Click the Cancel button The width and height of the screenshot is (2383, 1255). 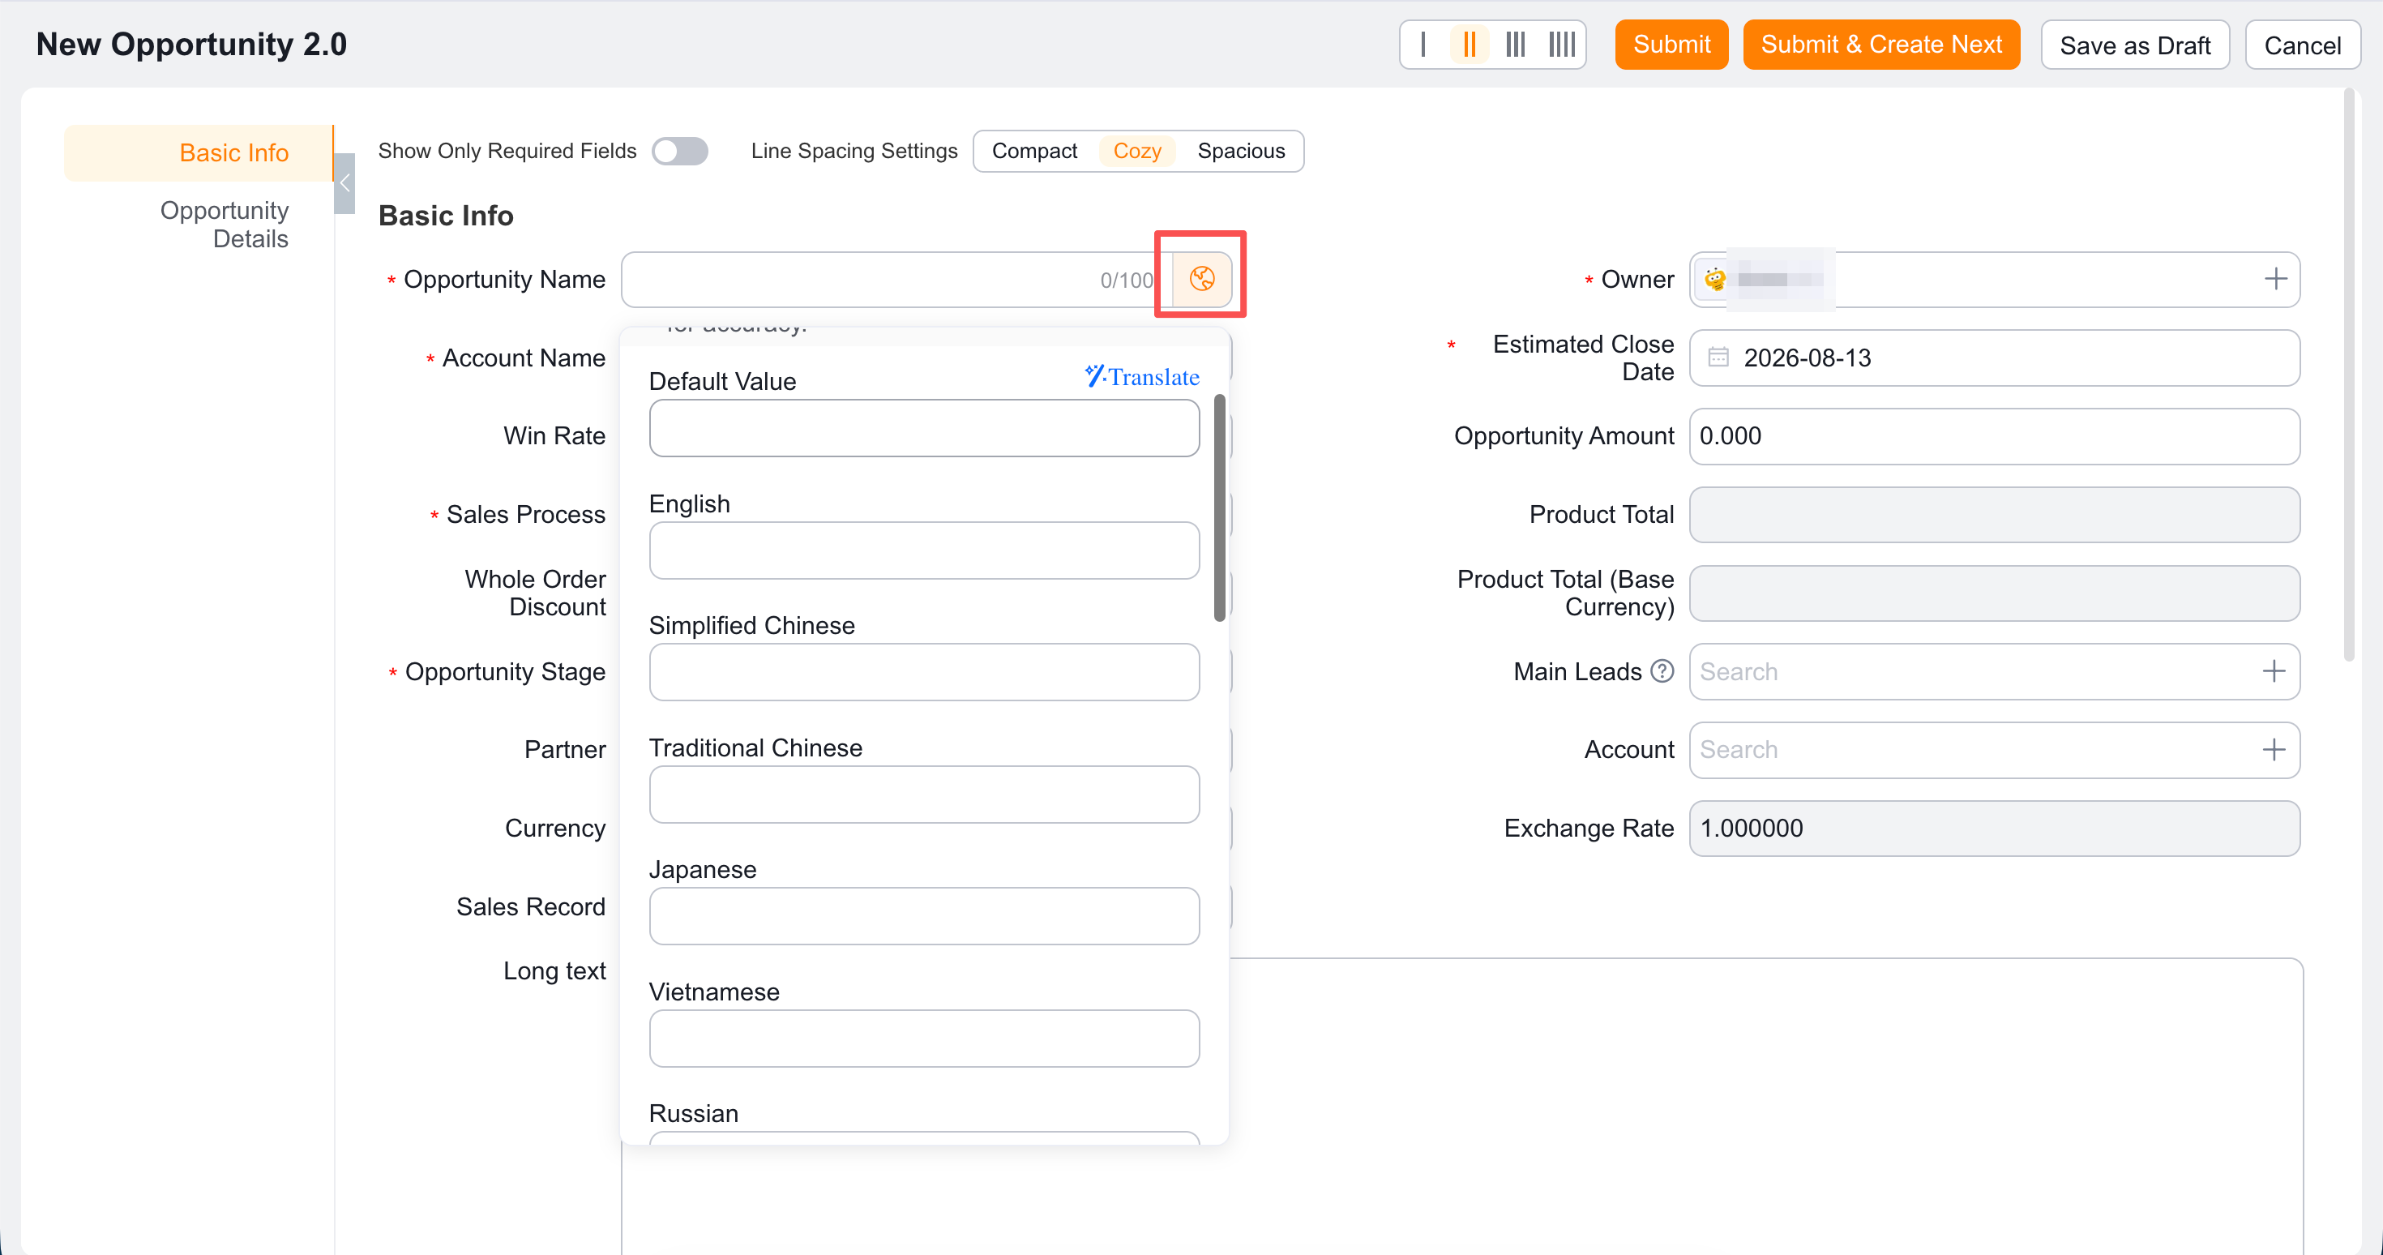[x=2303, y=45]
